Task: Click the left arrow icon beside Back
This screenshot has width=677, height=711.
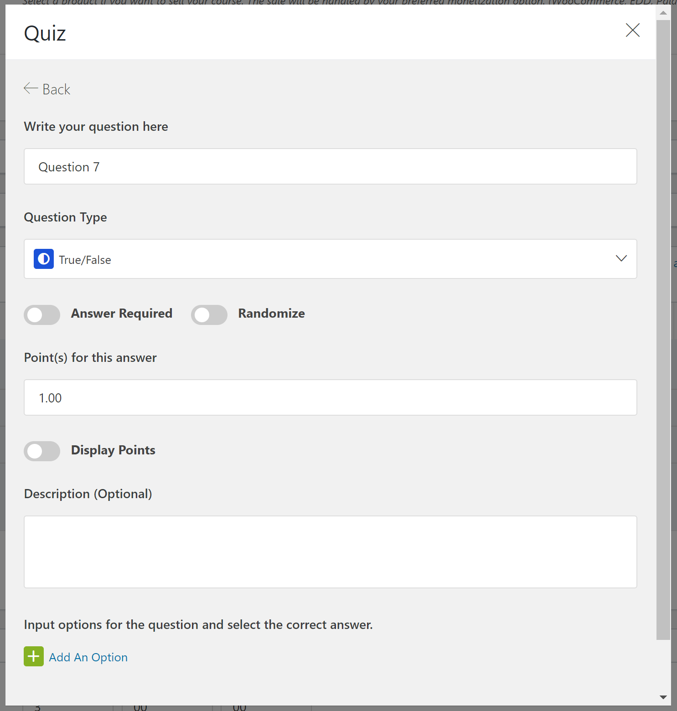Action: point(31,88)
